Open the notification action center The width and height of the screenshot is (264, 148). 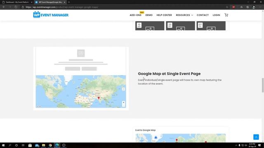click(259, 145)
